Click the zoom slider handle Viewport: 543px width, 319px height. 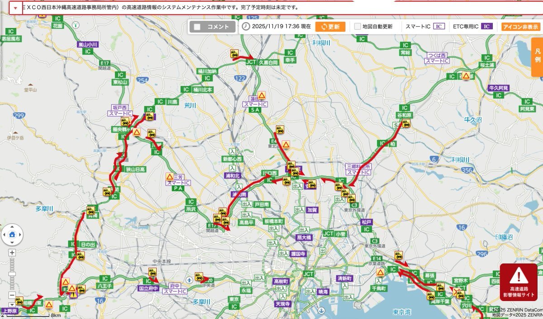point(12,274)
